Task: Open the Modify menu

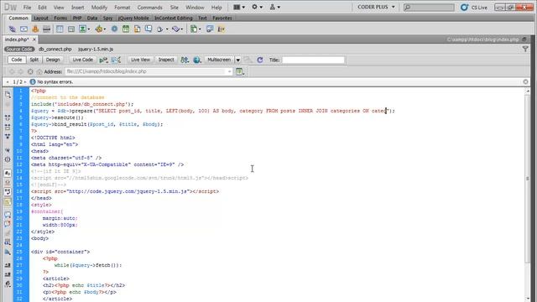Action: click(x=99, y=8)
